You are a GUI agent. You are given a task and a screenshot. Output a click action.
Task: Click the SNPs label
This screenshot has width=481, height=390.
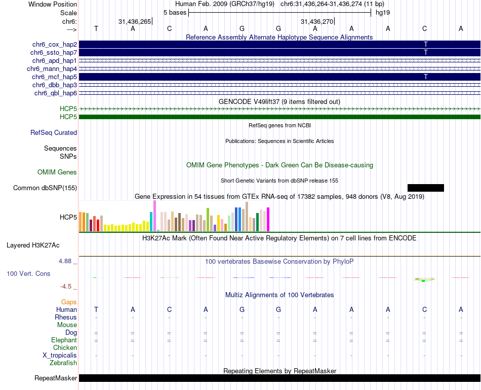(x=68, y=156)
